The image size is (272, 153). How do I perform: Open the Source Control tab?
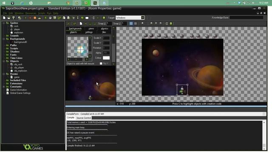(84, 118)
